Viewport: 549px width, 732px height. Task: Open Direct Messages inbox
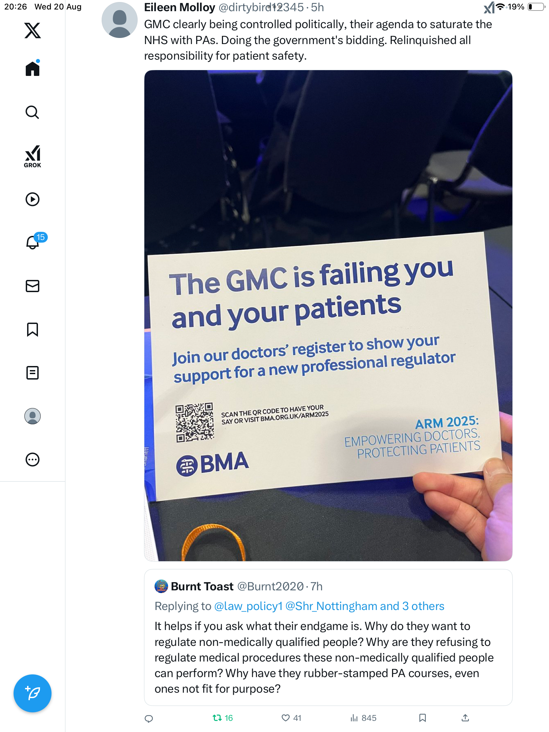[x=33, y=286]
